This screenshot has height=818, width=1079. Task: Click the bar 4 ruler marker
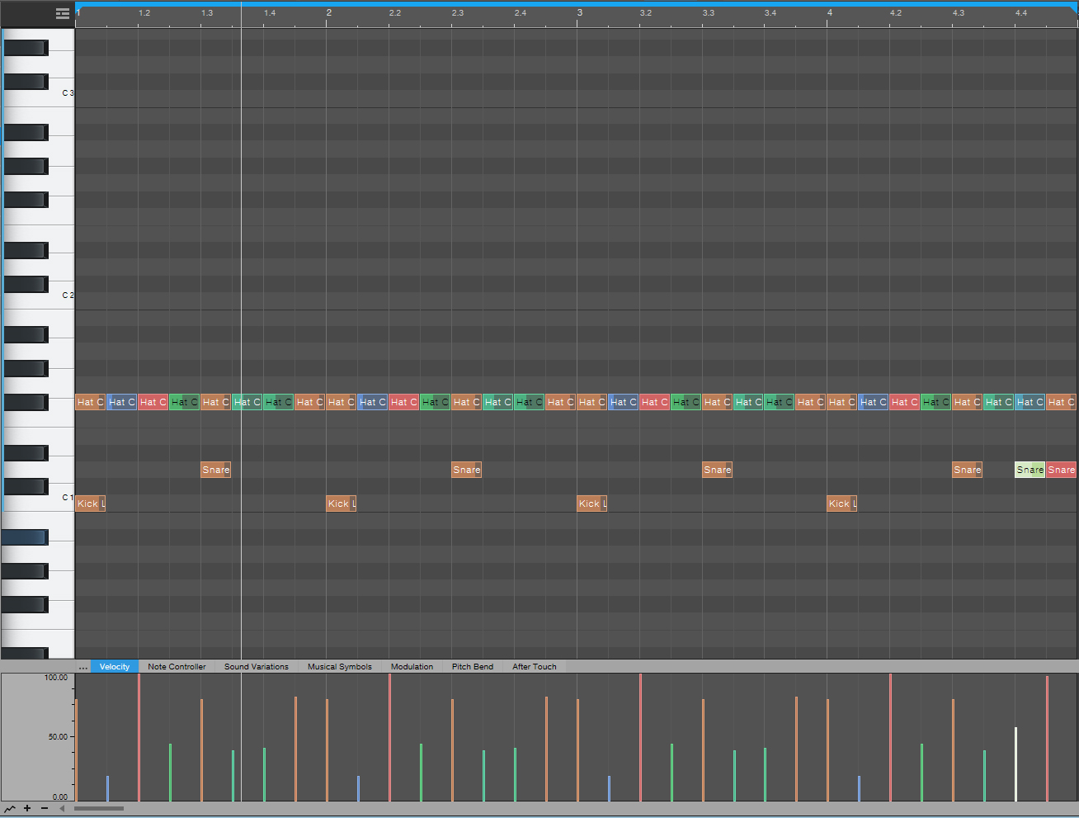click(x=830, y=13)
